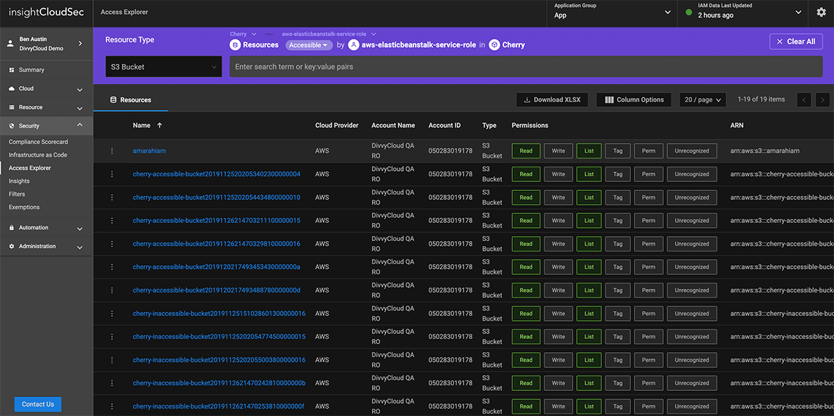
Task: Click the Summary grid icon
Action: 12,70
